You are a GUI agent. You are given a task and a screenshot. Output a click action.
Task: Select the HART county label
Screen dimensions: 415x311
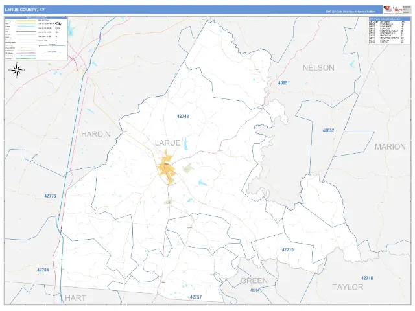tap(75, 298)
